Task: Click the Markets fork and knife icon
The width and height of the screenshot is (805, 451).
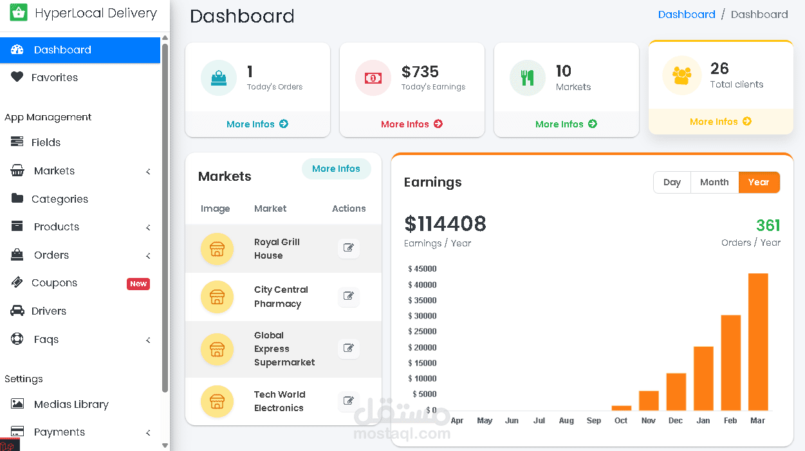Action: click(x=528, y=78)
